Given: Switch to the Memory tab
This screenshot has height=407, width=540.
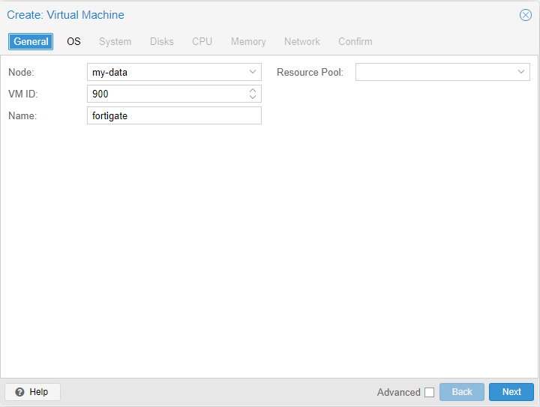Looking at the screenshot, I should point(248,42).
